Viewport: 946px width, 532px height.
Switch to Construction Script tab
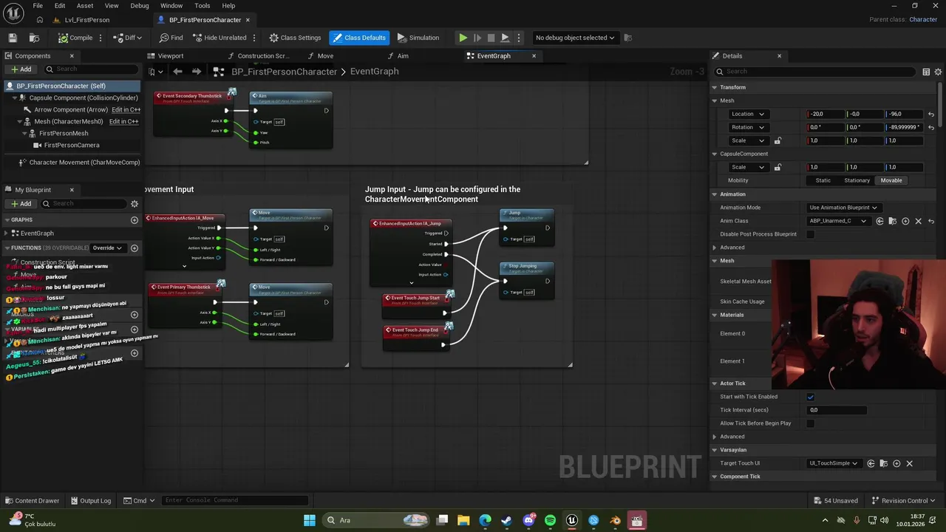coord(258,56)
